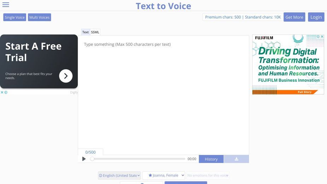The height and width of the screenshot is (184, 327).
Task: Select the SSML tab
Action: click(x=95, y=32)
